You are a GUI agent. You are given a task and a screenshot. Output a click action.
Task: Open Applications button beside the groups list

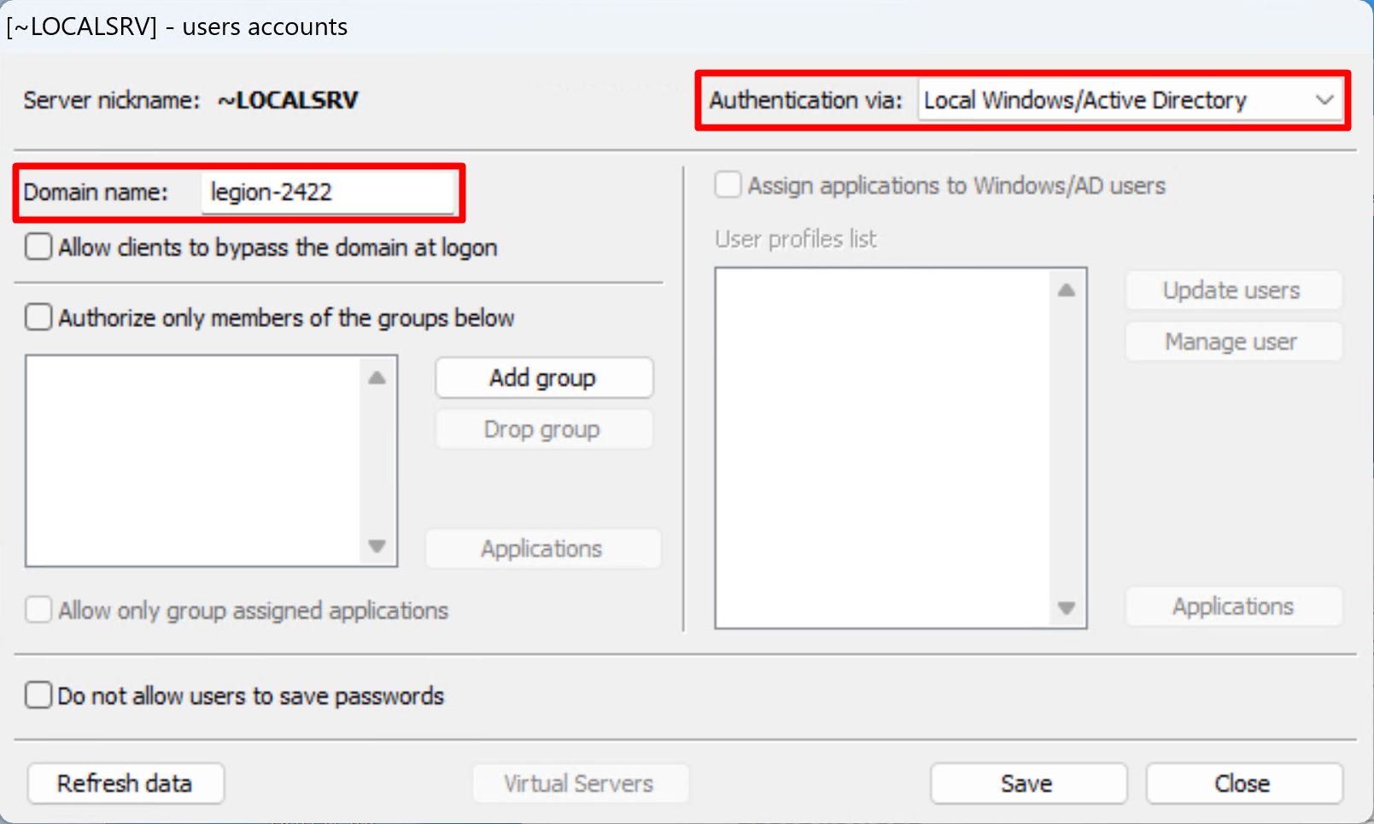point(542,549)
